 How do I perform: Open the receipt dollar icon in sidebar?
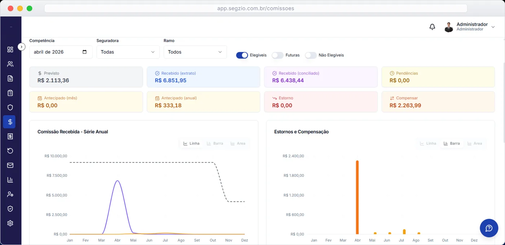pyautogui.click(x=10, y=136)
